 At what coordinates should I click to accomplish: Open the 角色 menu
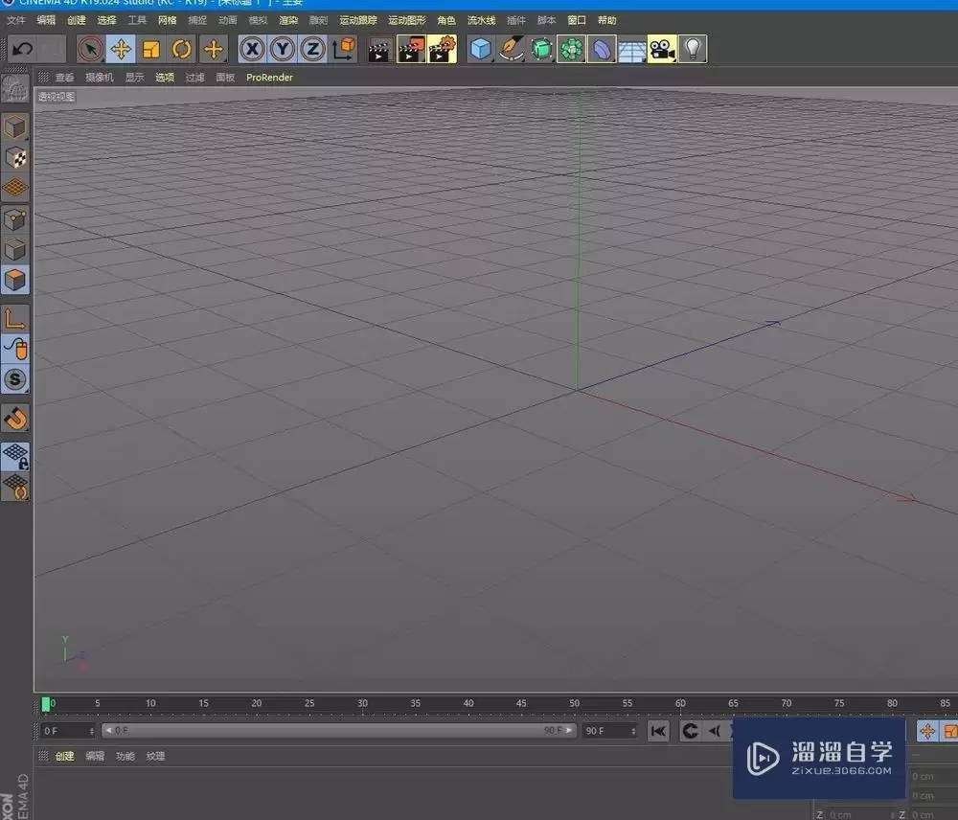pos(446,20)
